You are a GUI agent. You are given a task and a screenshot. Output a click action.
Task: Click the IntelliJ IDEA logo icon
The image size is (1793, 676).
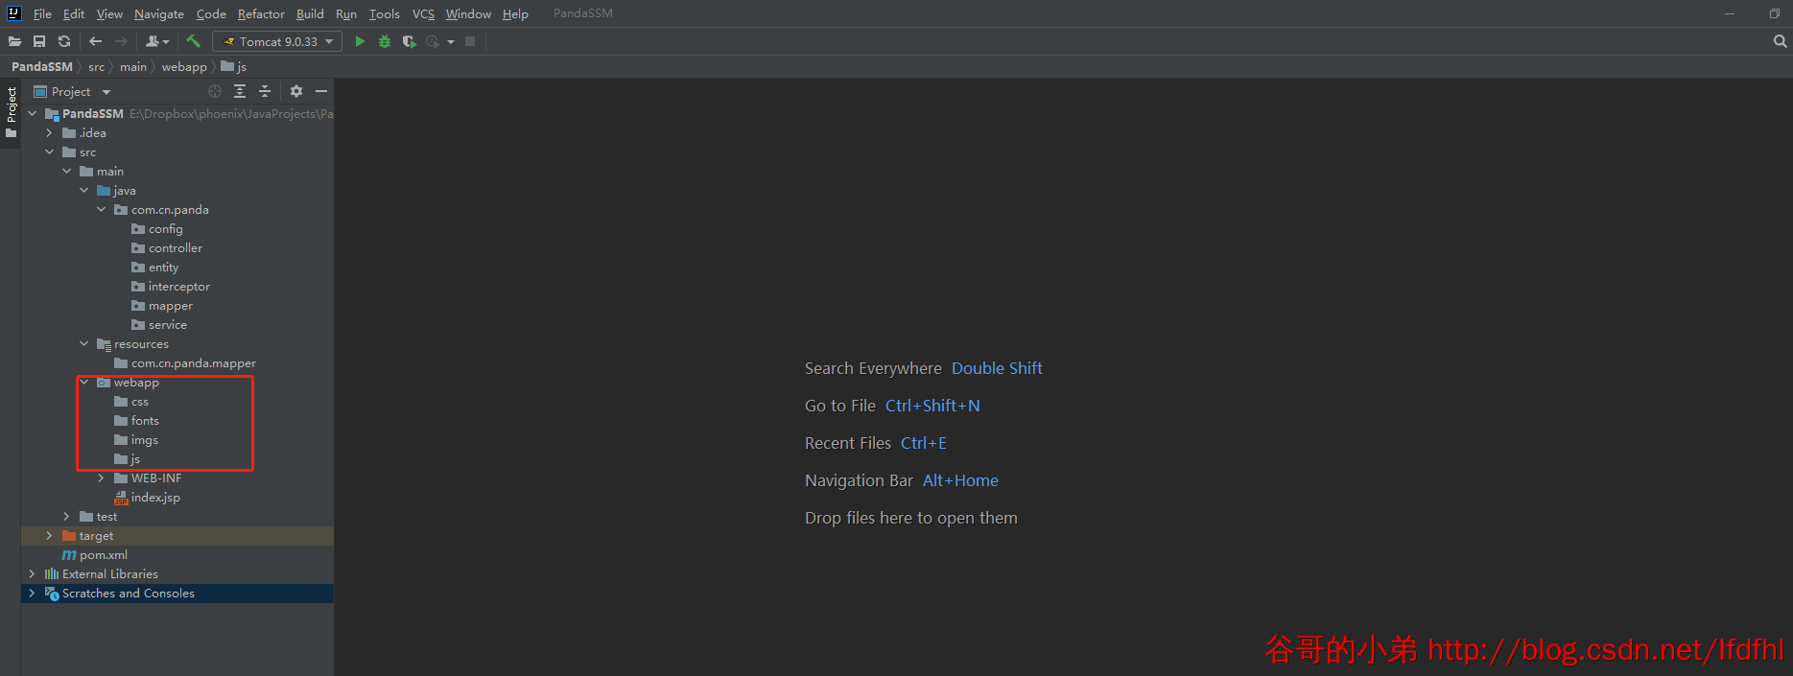pos(13,13)
